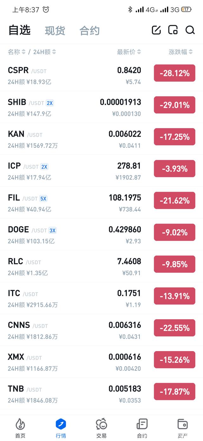Toggle SHIB -29.01% change badge
Viewport: 203px width, 441px height.
(x=174, y=105)
